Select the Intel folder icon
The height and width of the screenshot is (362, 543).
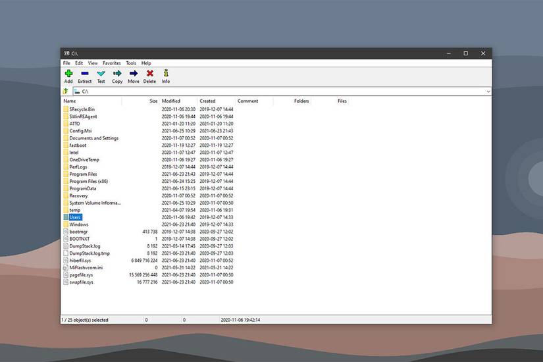coord(66,153)
